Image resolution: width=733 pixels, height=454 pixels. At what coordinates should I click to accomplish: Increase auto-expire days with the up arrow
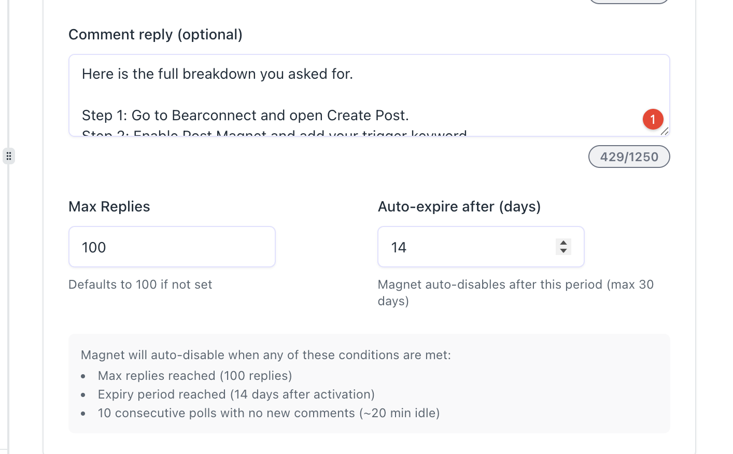(x=563, y=243)
